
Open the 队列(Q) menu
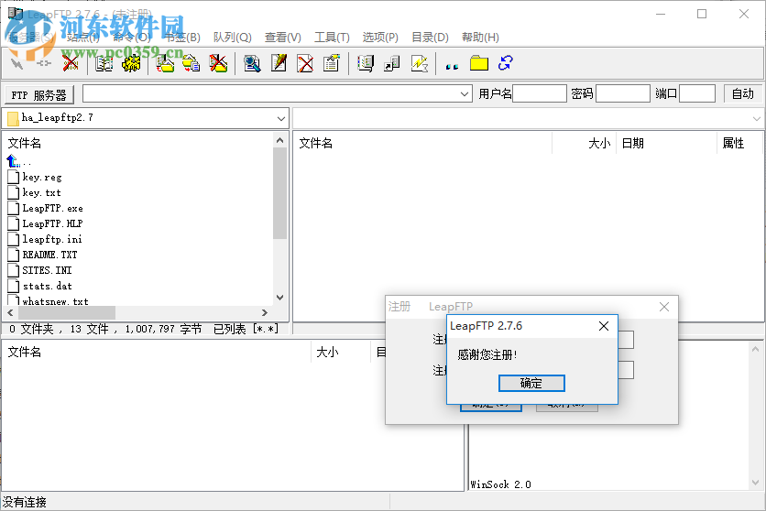pos(233,38)
